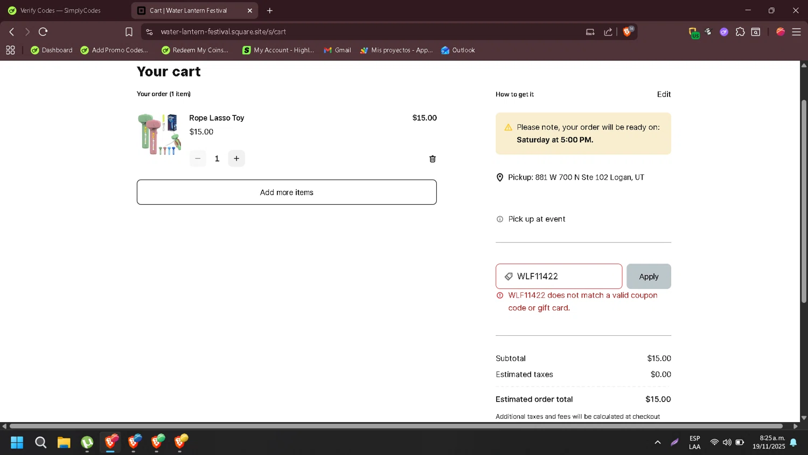Screen dimensions: 808x455
Task: Open the Gmail bookmark
Action: (337, 50)
